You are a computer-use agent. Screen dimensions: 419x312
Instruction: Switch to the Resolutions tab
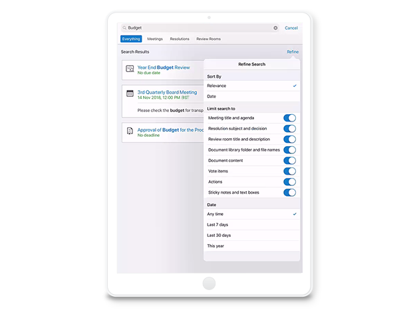click(x=180, y=39)
